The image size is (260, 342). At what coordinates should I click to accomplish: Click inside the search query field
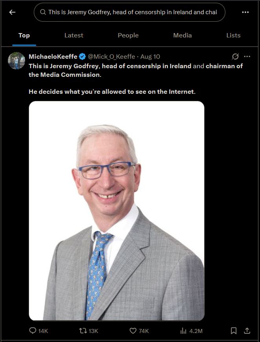[129, 12]
